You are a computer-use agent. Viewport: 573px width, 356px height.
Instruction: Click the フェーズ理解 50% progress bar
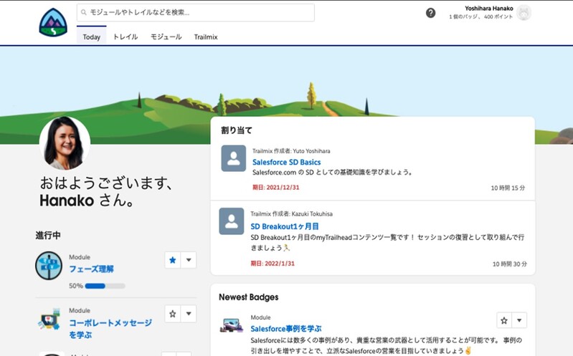105,286
